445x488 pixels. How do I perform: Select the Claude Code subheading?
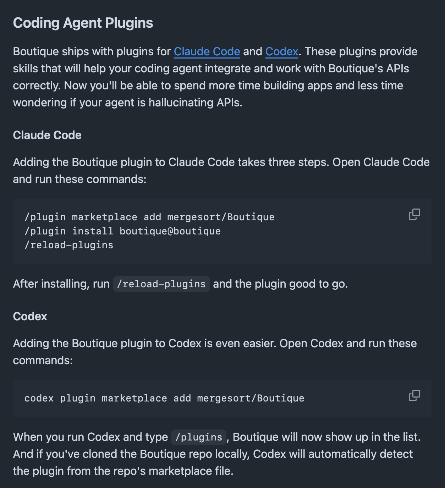click(47, 135)
